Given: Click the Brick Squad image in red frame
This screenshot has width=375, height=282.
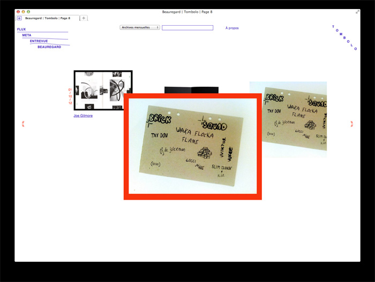Looking at the screenshot, I should tap(192, 146).
